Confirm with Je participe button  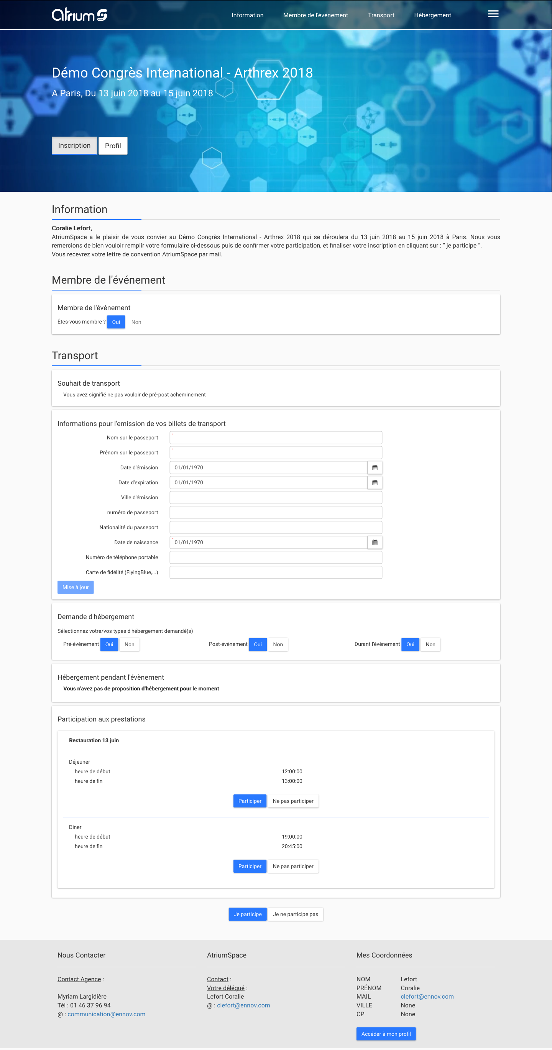[x=248, y=914]
